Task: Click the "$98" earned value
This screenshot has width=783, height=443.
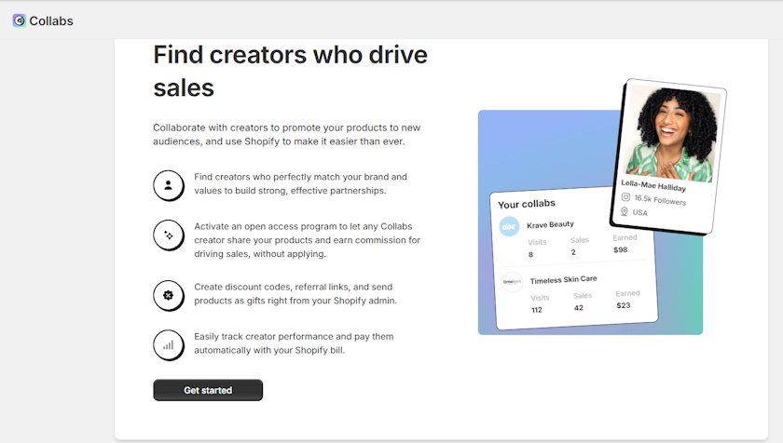Action: pos(620,249)
